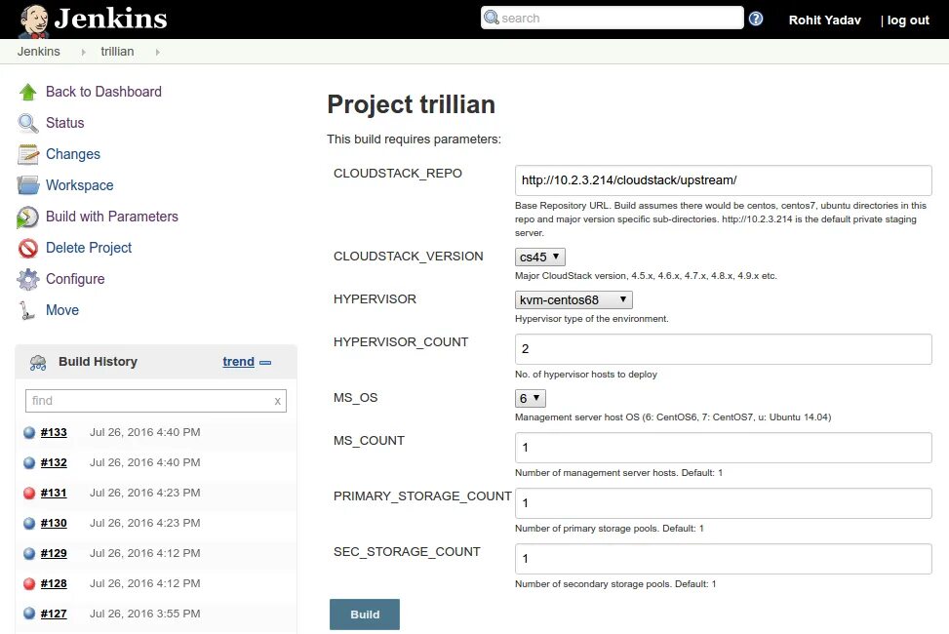
Task: Click the CLOUDSTACK_REPO URL field
Action: pyautogui.click(x=724, y=180)
